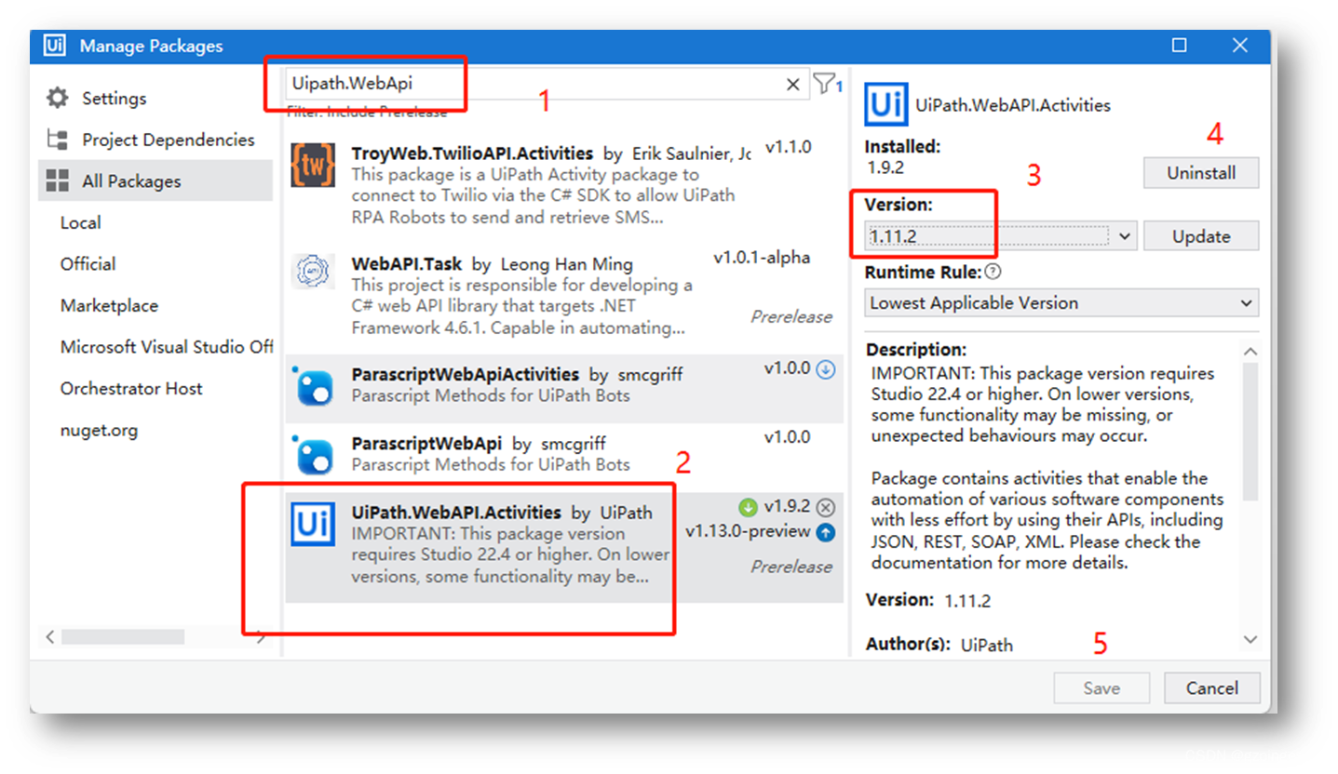The width and height of the screenshot is (1338, 774).
Task: Click the ParascriptWebApiActivities package icon
Action: coord(313,386)
